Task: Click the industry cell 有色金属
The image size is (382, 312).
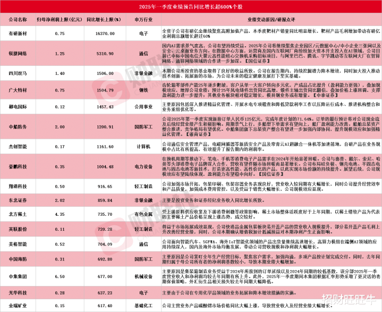Action: tap(143, 214)
